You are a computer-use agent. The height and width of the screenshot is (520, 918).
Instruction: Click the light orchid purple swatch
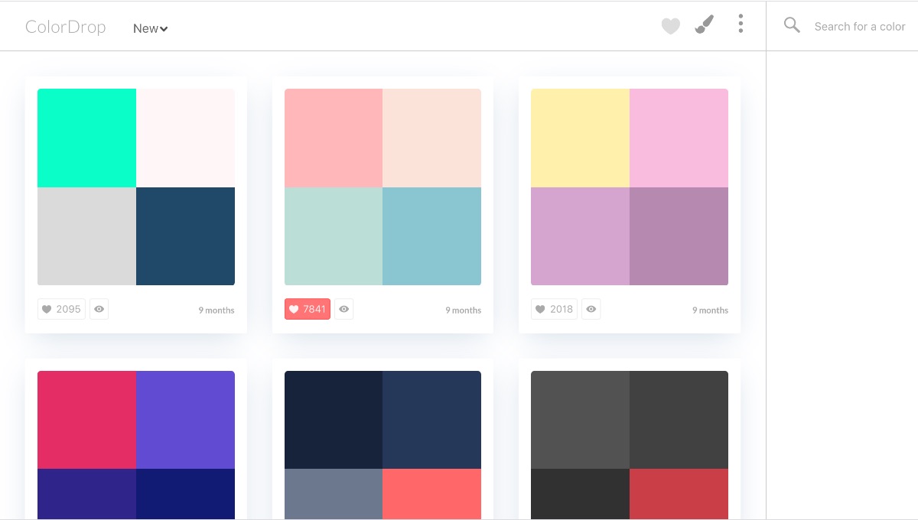[x=580, y=236]
